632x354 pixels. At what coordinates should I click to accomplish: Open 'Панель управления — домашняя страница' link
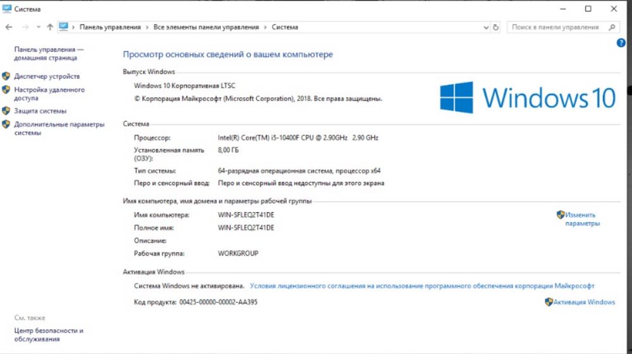pyautogui.click(x=49, y=54)
